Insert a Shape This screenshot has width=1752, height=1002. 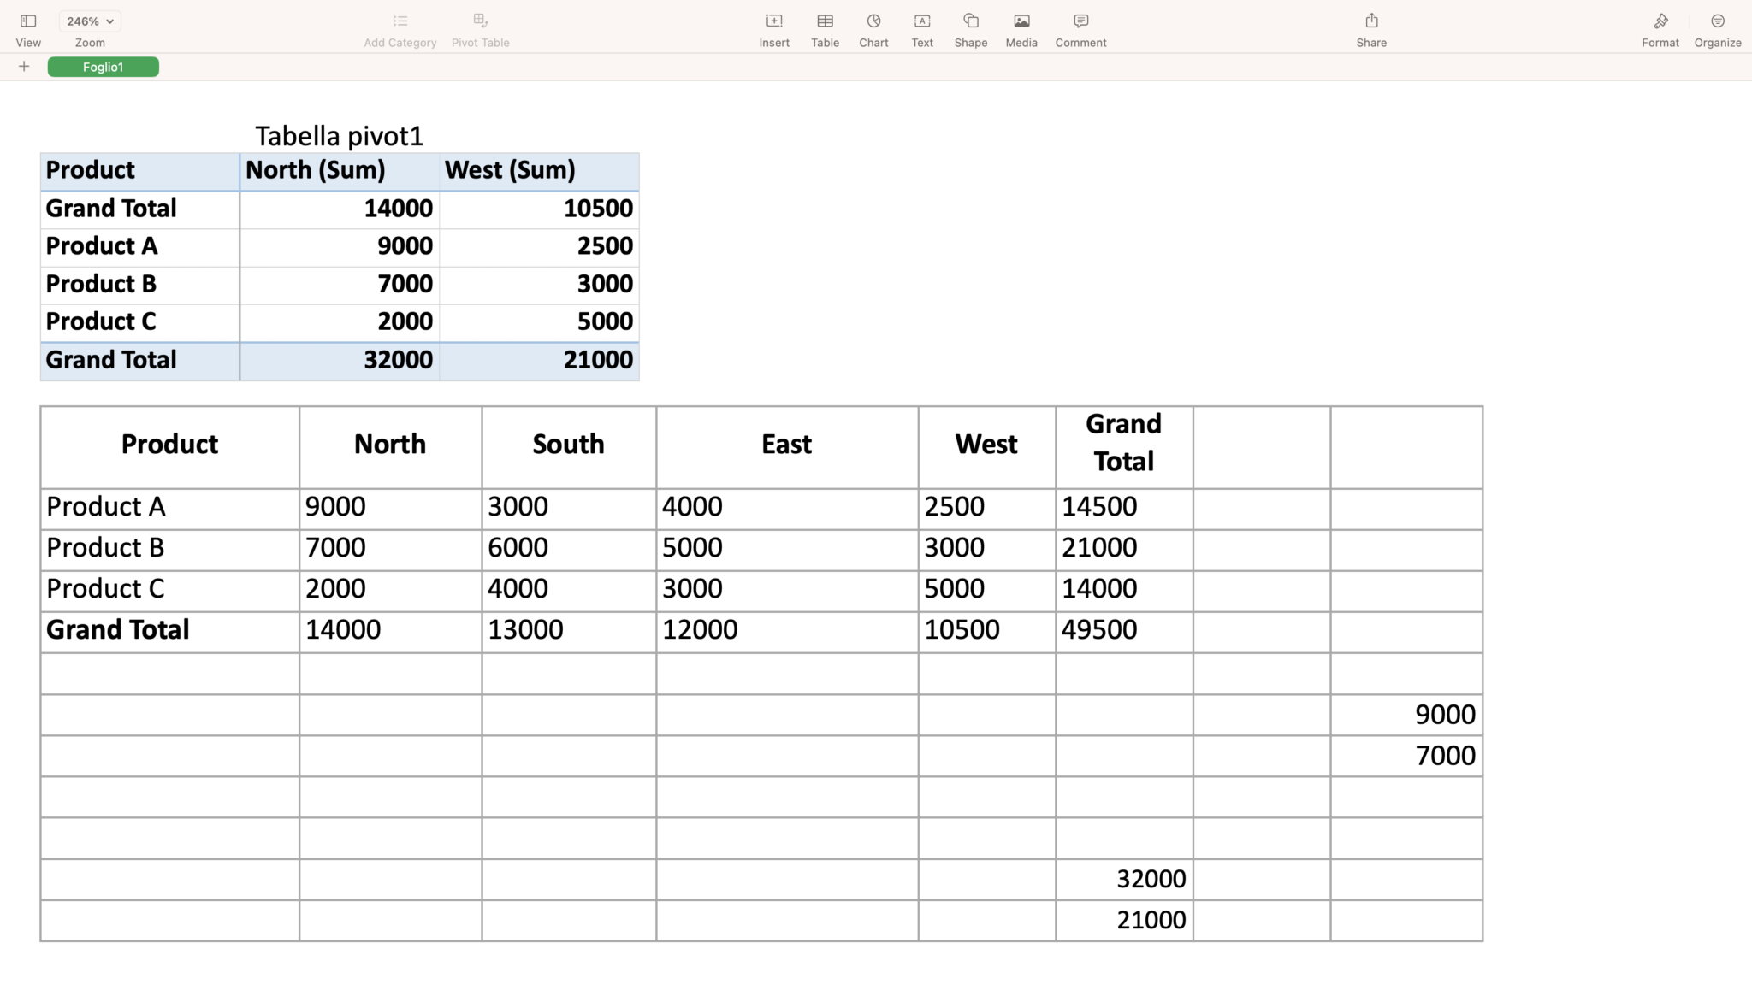(x=970, y=26)
